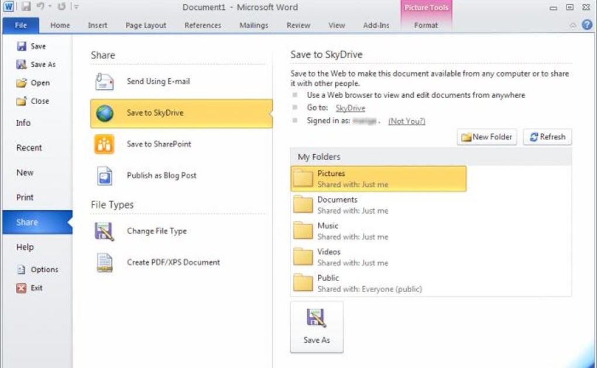Click the Close folder icon in sidebar
The image size is (597, 368).
(21, 100)
